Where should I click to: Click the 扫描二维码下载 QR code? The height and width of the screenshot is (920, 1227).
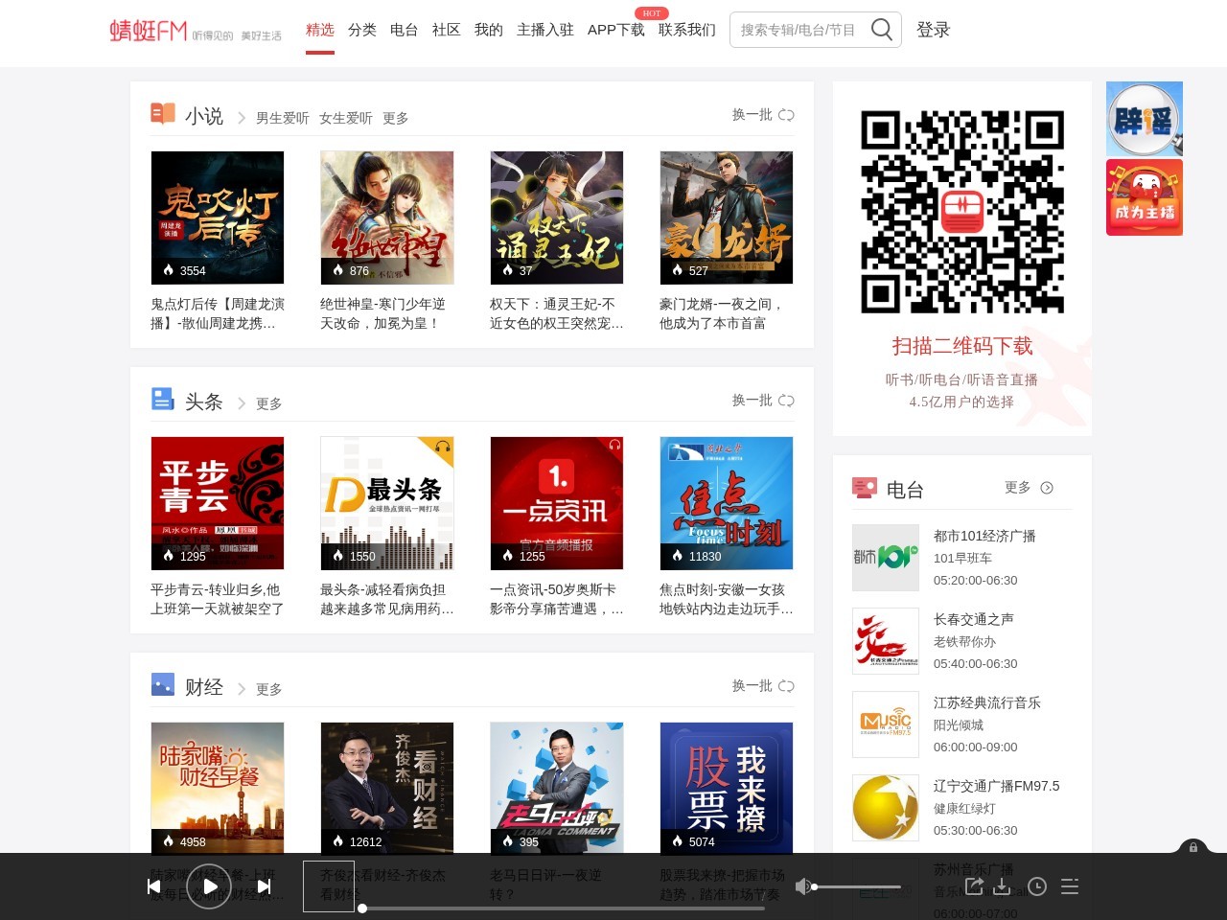(x=962, y=212)
